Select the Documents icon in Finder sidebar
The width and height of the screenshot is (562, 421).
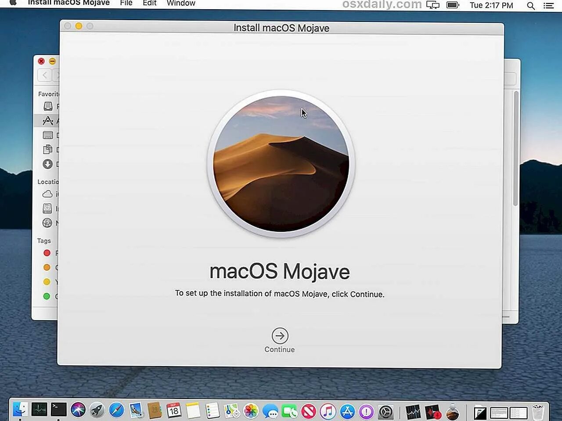pyautogui.click(x=47, y=149)
